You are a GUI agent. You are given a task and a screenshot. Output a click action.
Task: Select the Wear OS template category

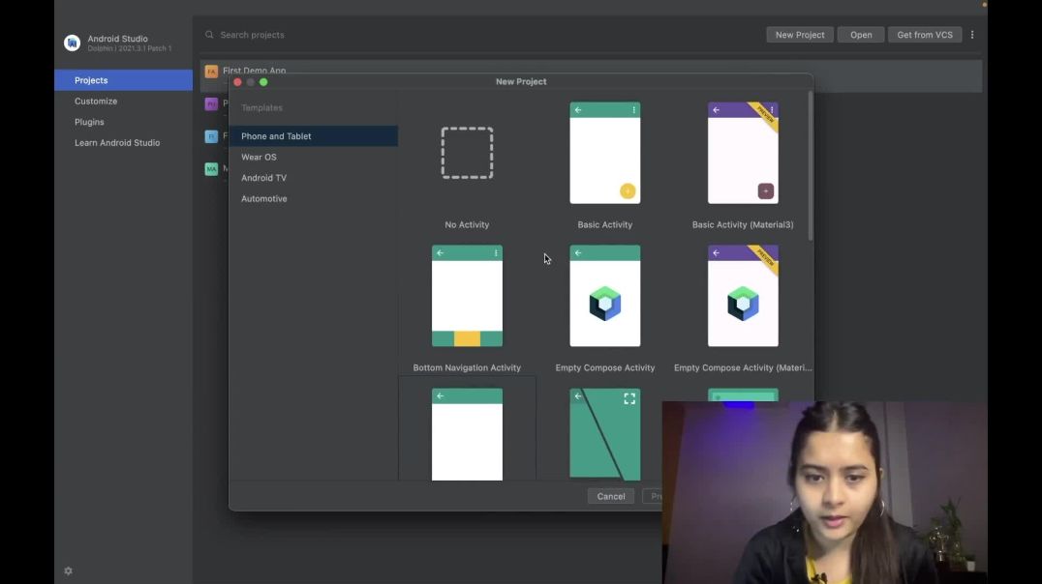259,156
